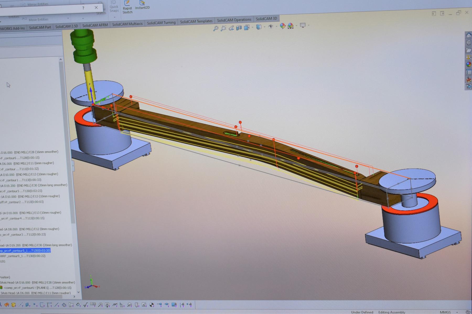Open the SolidCAM Operations tab

pos(234,20)
